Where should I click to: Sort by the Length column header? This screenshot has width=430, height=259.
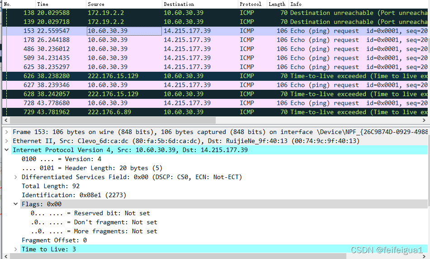[278, 4]
